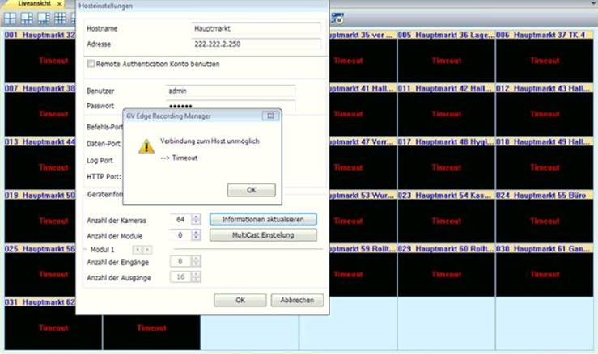Click the 'HTTP Port:' label
This screenshot has width=598, height=354.
[104, 176]
